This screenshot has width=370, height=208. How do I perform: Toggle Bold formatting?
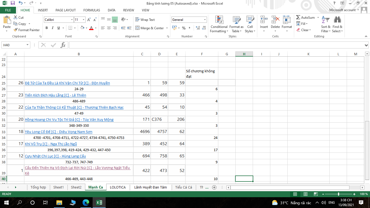(47, 28)
